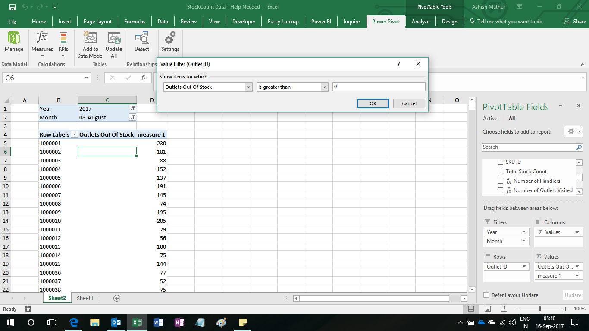Open Action Center notifications icon
This screenshot has height=331, width=589.
click(x=575, y=322)
